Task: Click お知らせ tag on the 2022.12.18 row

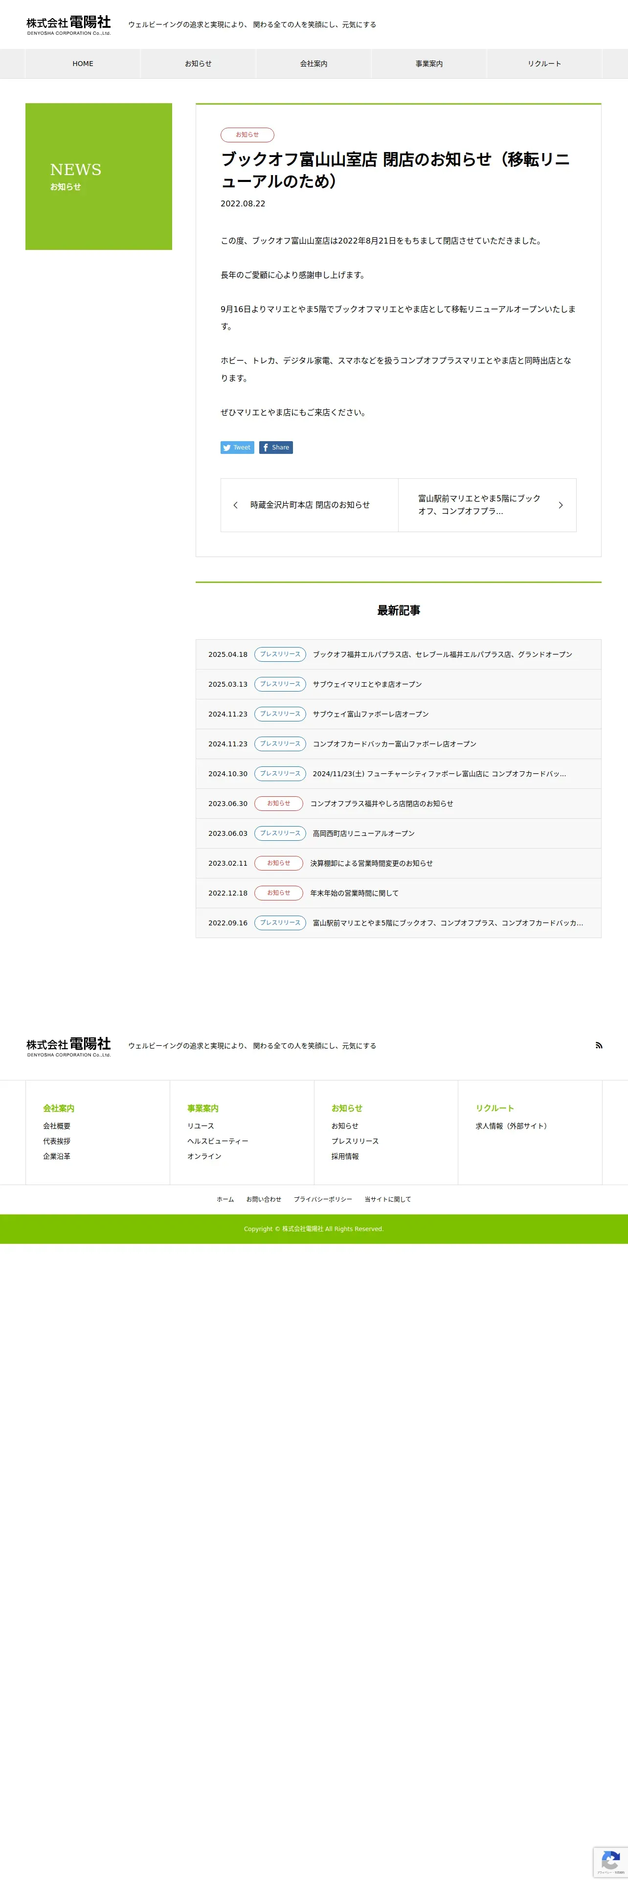Action: coord(279,893)
